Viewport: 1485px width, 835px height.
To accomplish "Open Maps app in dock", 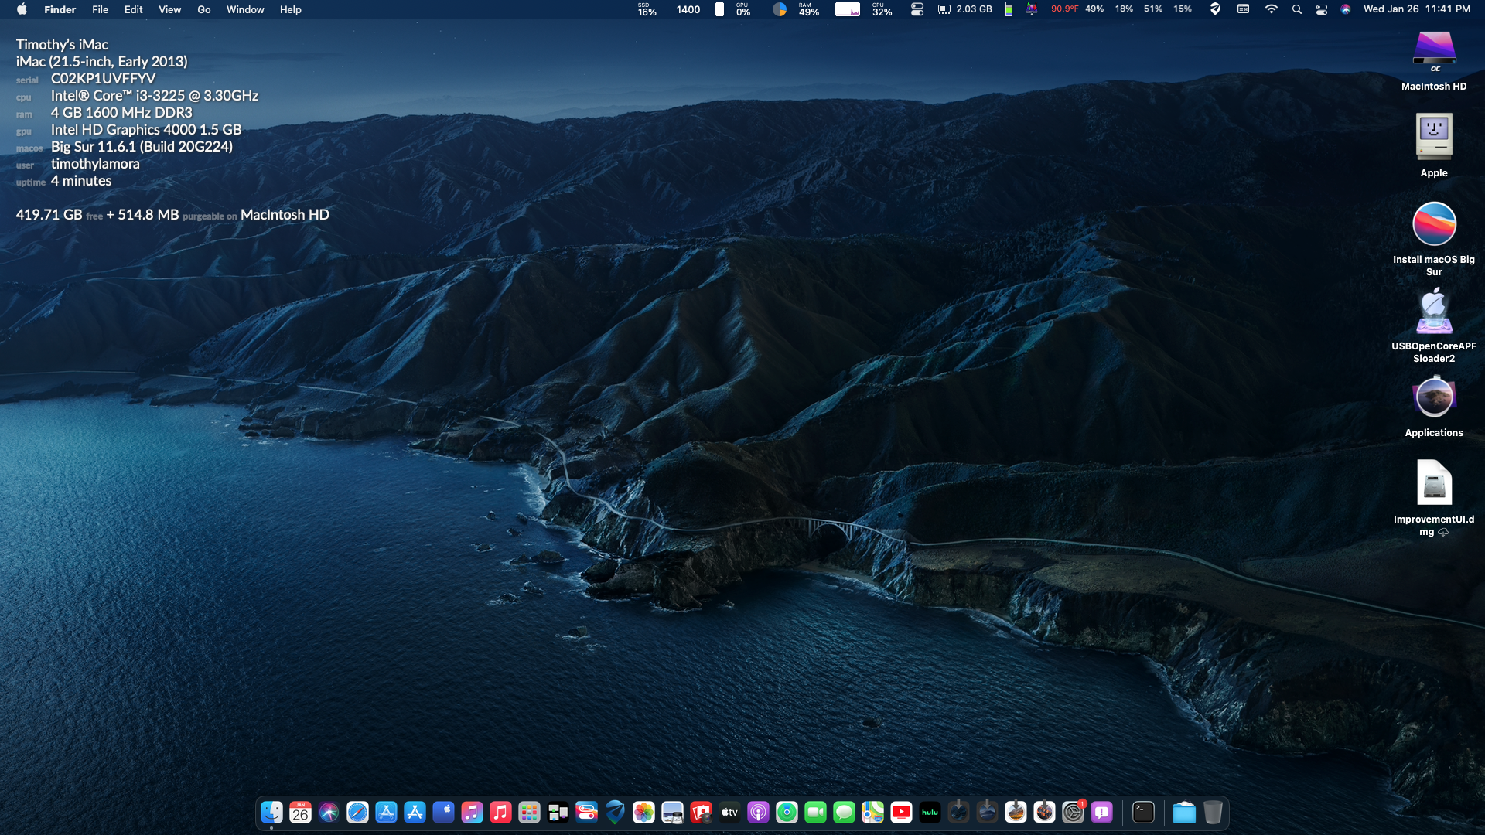I will [872, 812].
